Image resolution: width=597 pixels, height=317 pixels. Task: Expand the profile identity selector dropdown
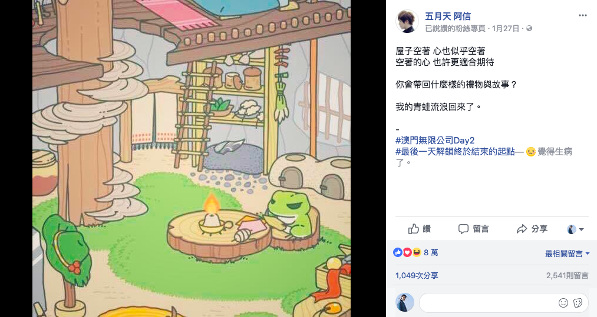575,229
